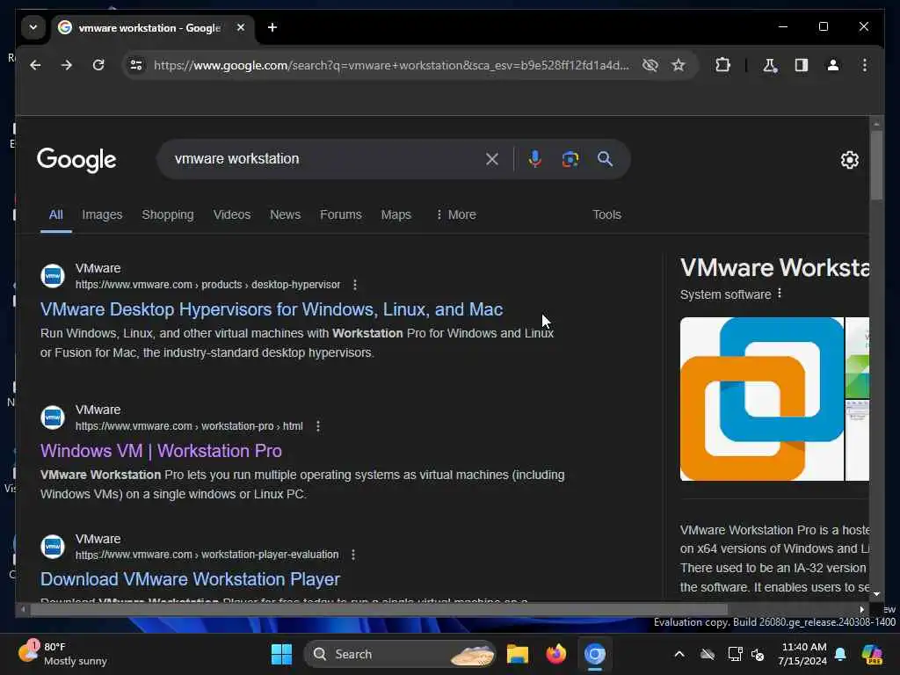View site information icon in address bar
900x675 pixels.
click(x=136, y=65)
